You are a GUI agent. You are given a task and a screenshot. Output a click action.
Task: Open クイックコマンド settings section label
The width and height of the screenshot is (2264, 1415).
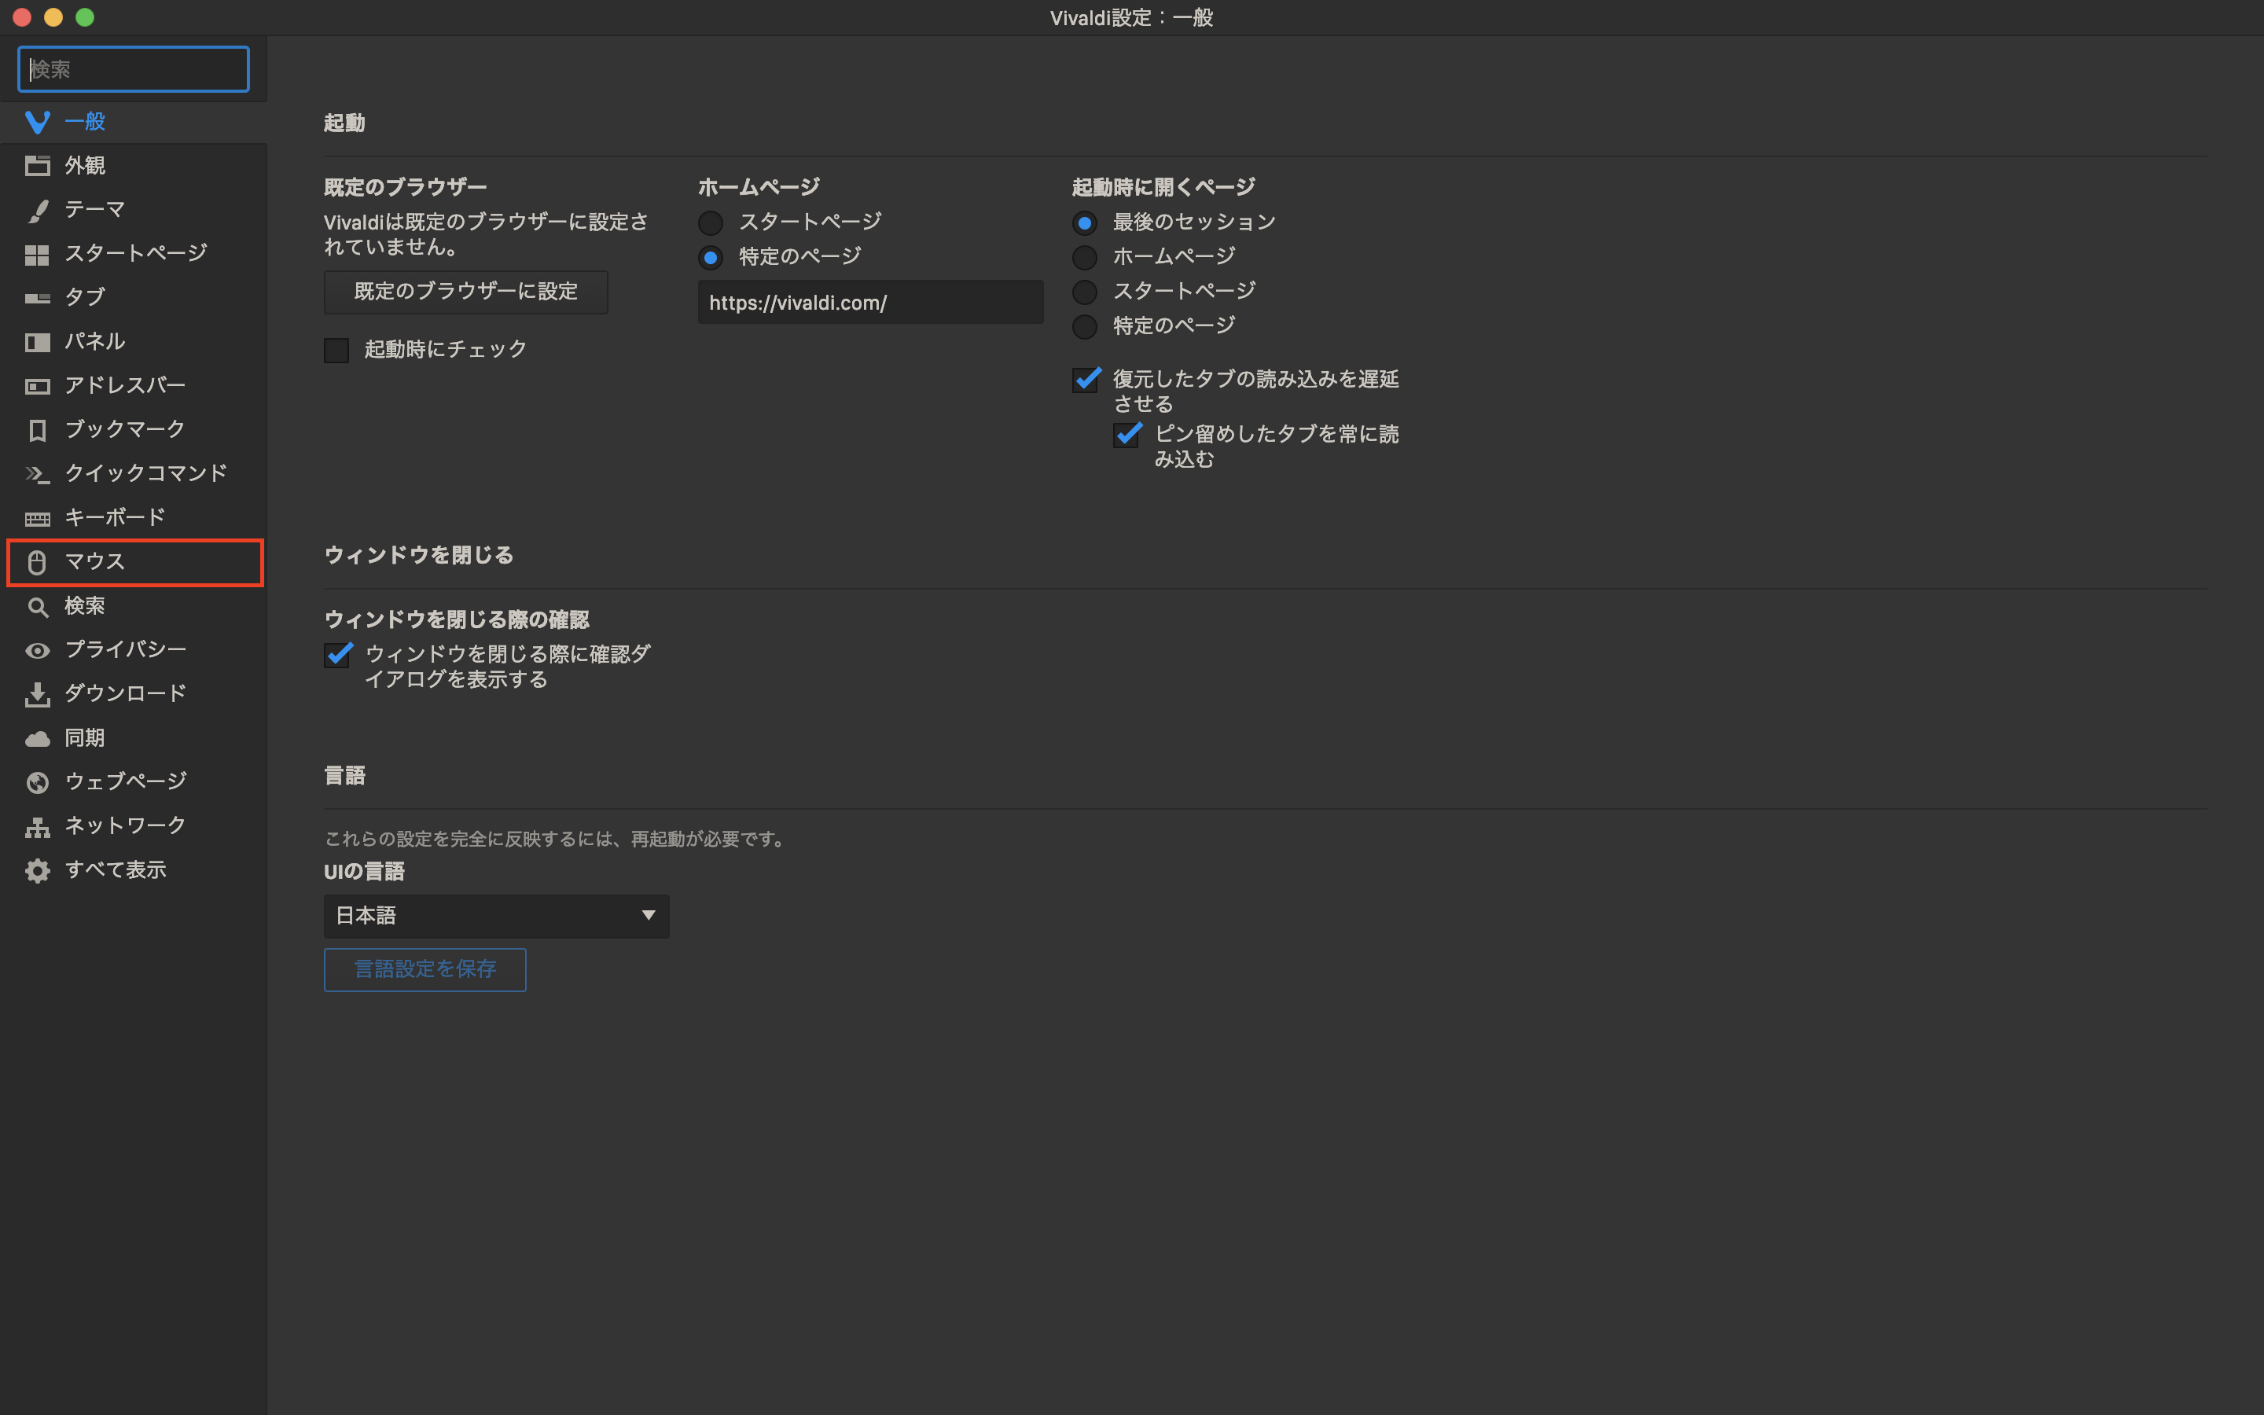click(146, 473)
